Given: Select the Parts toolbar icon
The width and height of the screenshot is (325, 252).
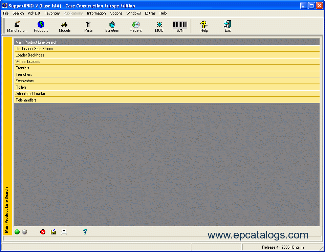Looking at the screenshot, I should 88,26.
